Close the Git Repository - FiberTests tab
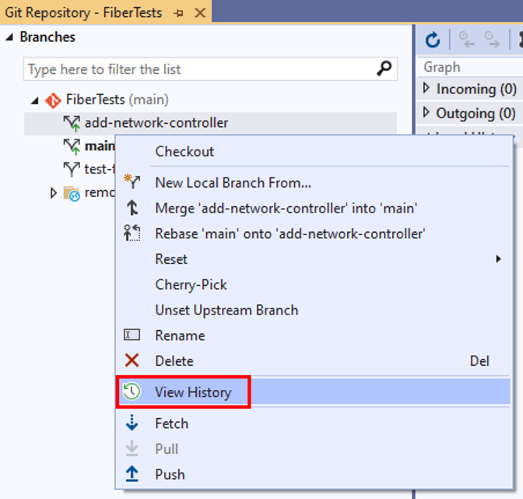 coord(199,13)
